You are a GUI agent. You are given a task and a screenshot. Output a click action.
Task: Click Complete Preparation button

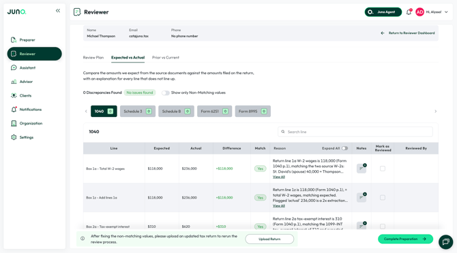click(405, 239)
